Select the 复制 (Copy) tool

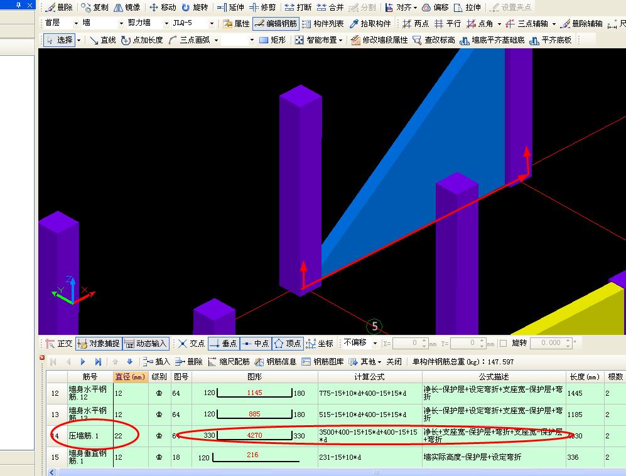click(x=95, y=7)
